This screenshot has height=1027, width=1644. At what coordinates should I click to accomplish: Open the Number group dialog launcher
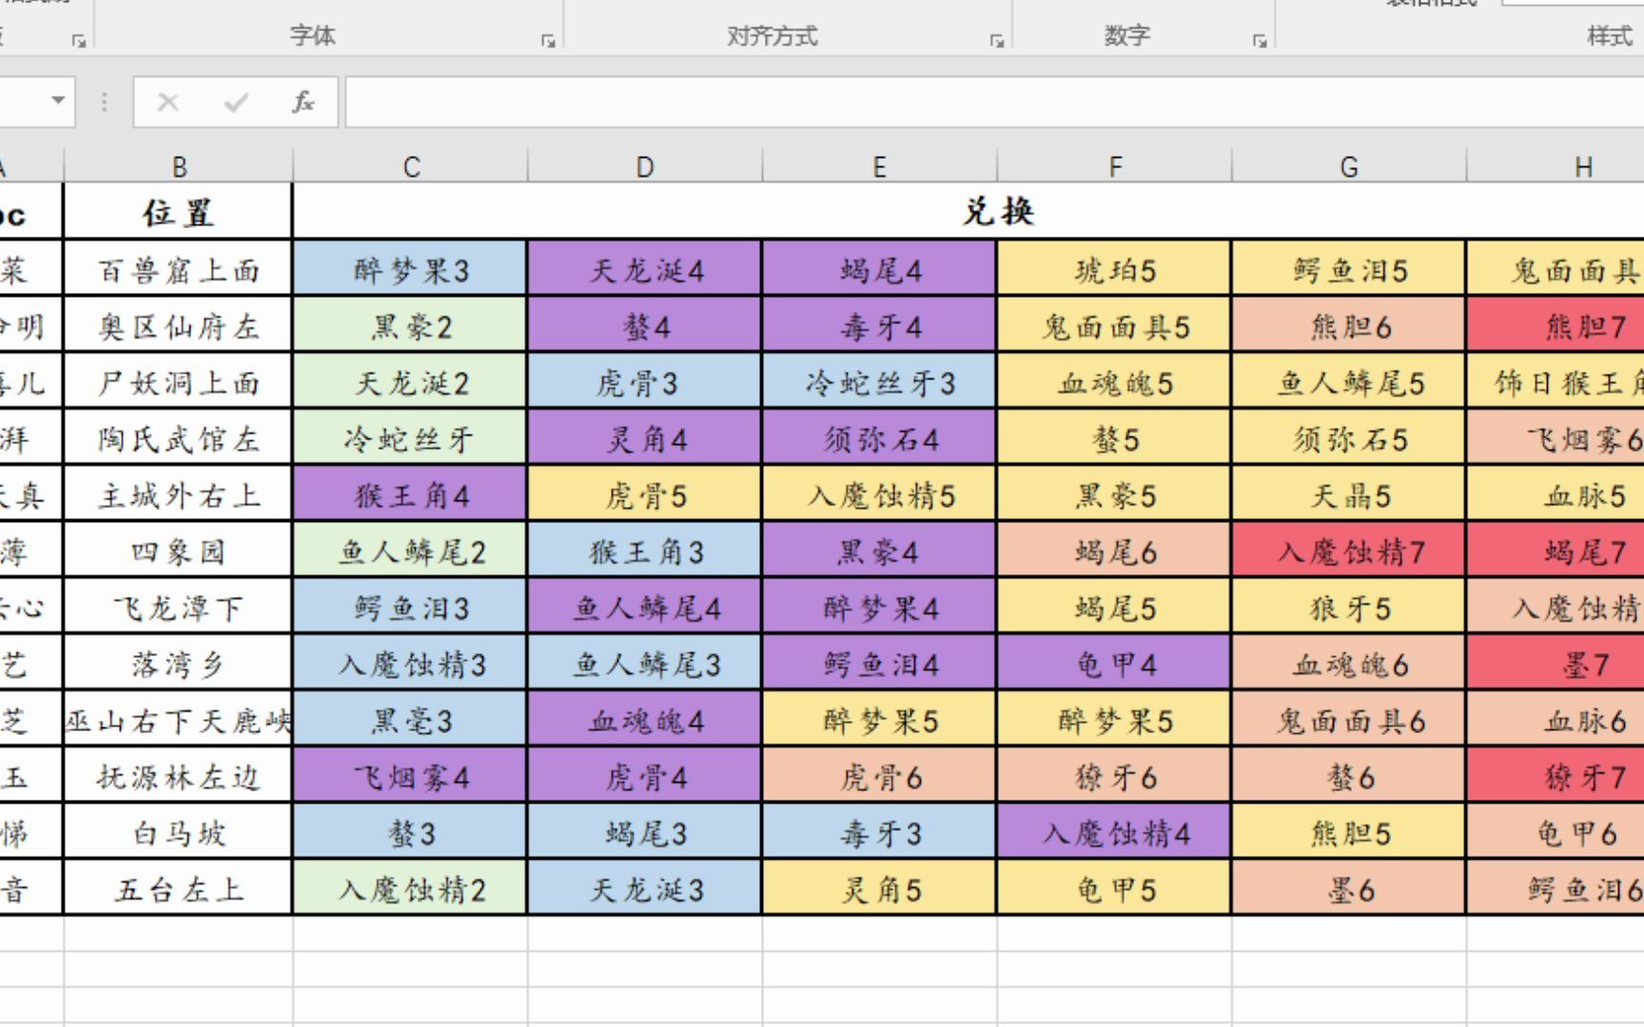click(1260, 41)
